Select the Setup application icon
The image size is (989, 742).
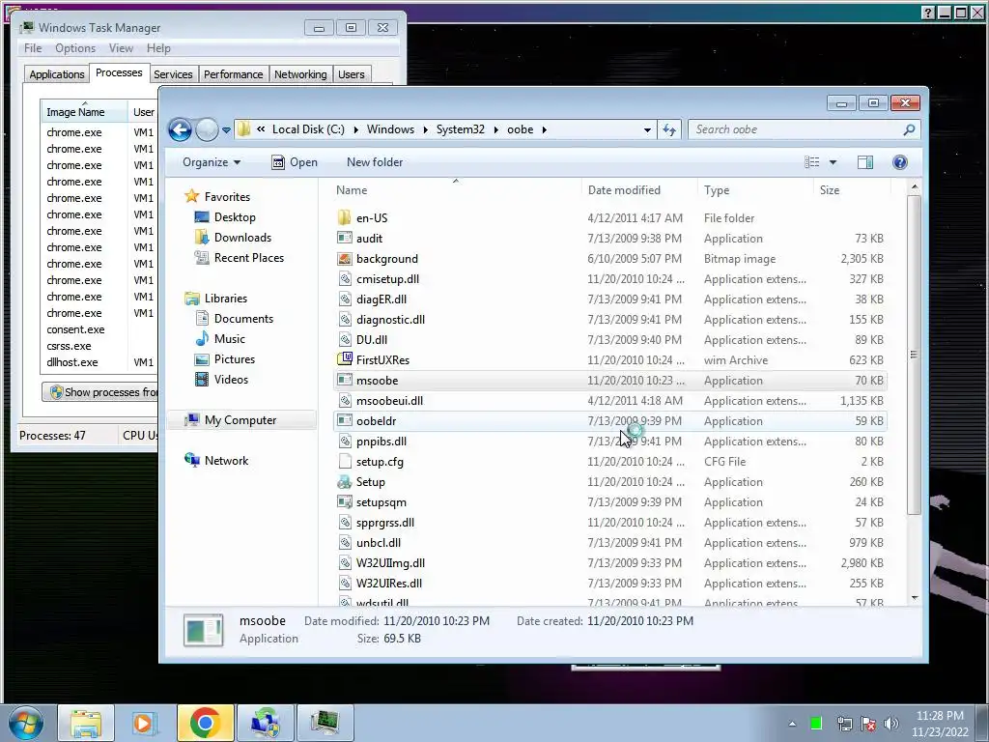(x=345, y=482)
